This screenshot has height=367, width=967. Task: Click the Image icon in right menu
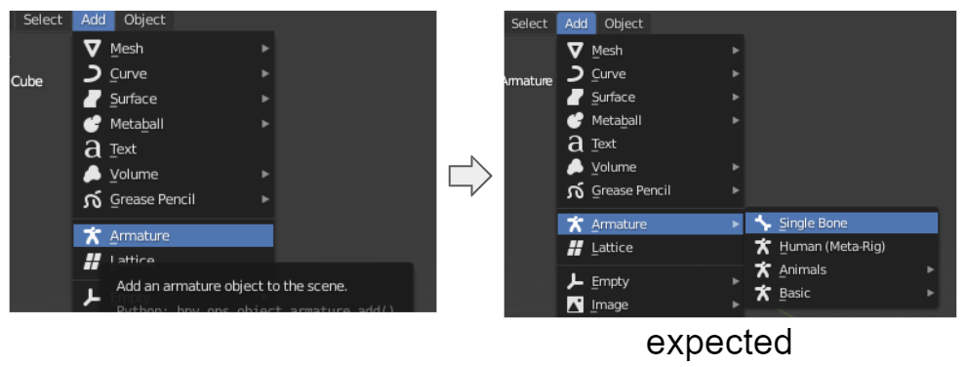(575, 305)
